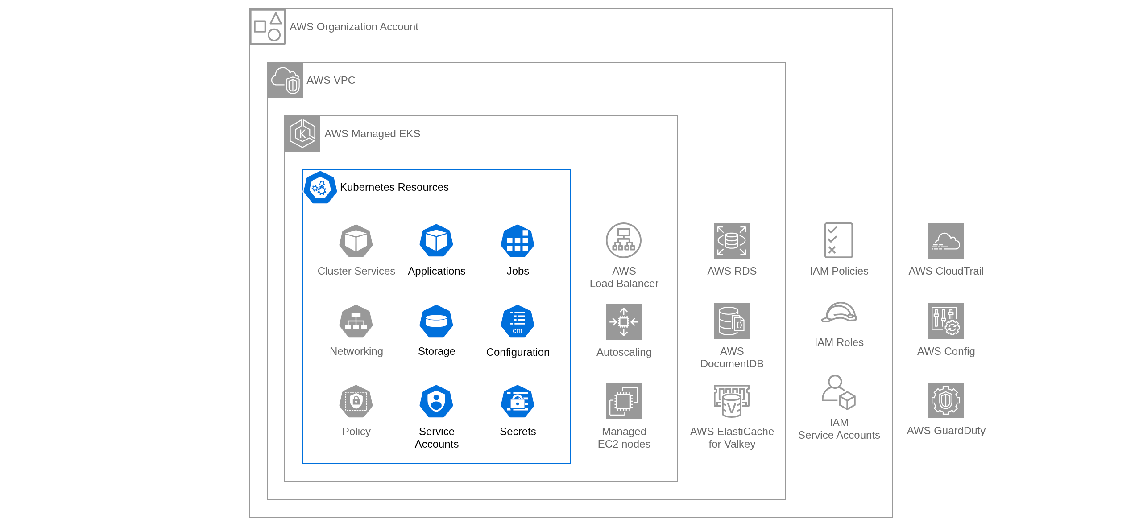
Task: Click the blue Storage icon
Action: coord(436,321)
